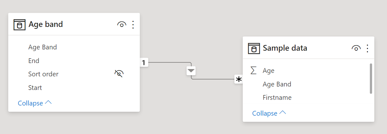
Task: Select the Firstname field in Sample data
Action: [277, 98]
